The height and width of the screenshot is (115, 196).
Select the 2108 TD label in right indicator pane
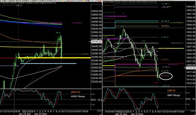[171, 90]
